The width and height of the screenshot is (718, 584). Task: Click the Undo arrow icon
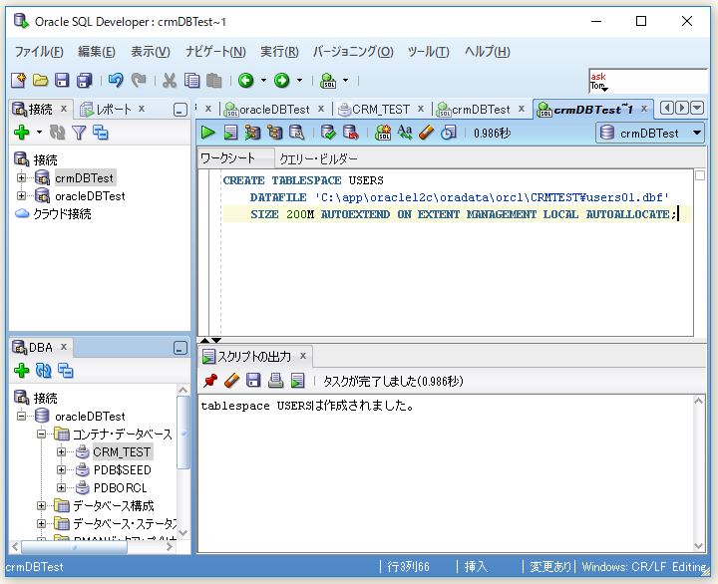tap(116, 81)
